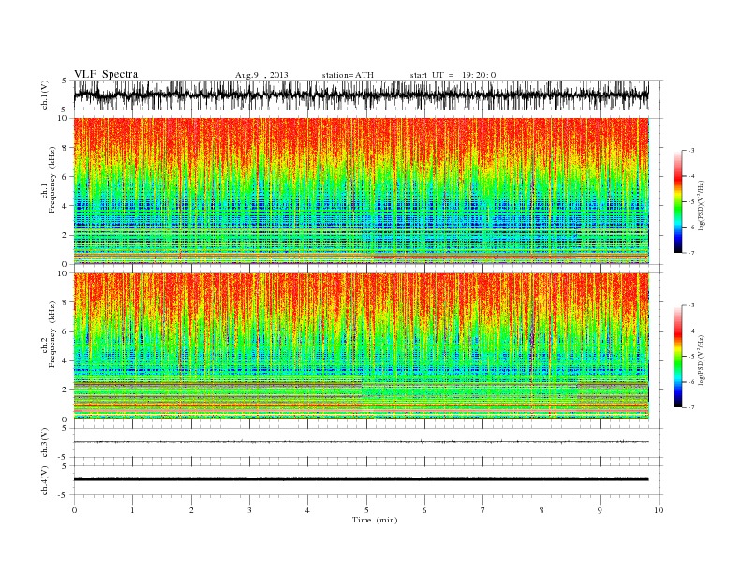The height and width of the screenshot is (573, 742).
Task: Click time axis tick label '1'
Action: (132, 510)
